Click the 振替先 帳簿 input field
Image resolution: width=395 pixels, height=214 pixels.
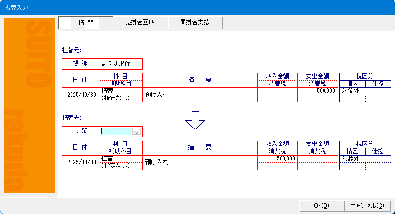click(x=116, y=131)
